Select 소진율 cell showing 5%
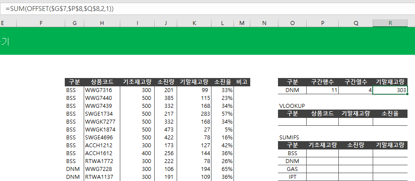 tap(222, 130)
